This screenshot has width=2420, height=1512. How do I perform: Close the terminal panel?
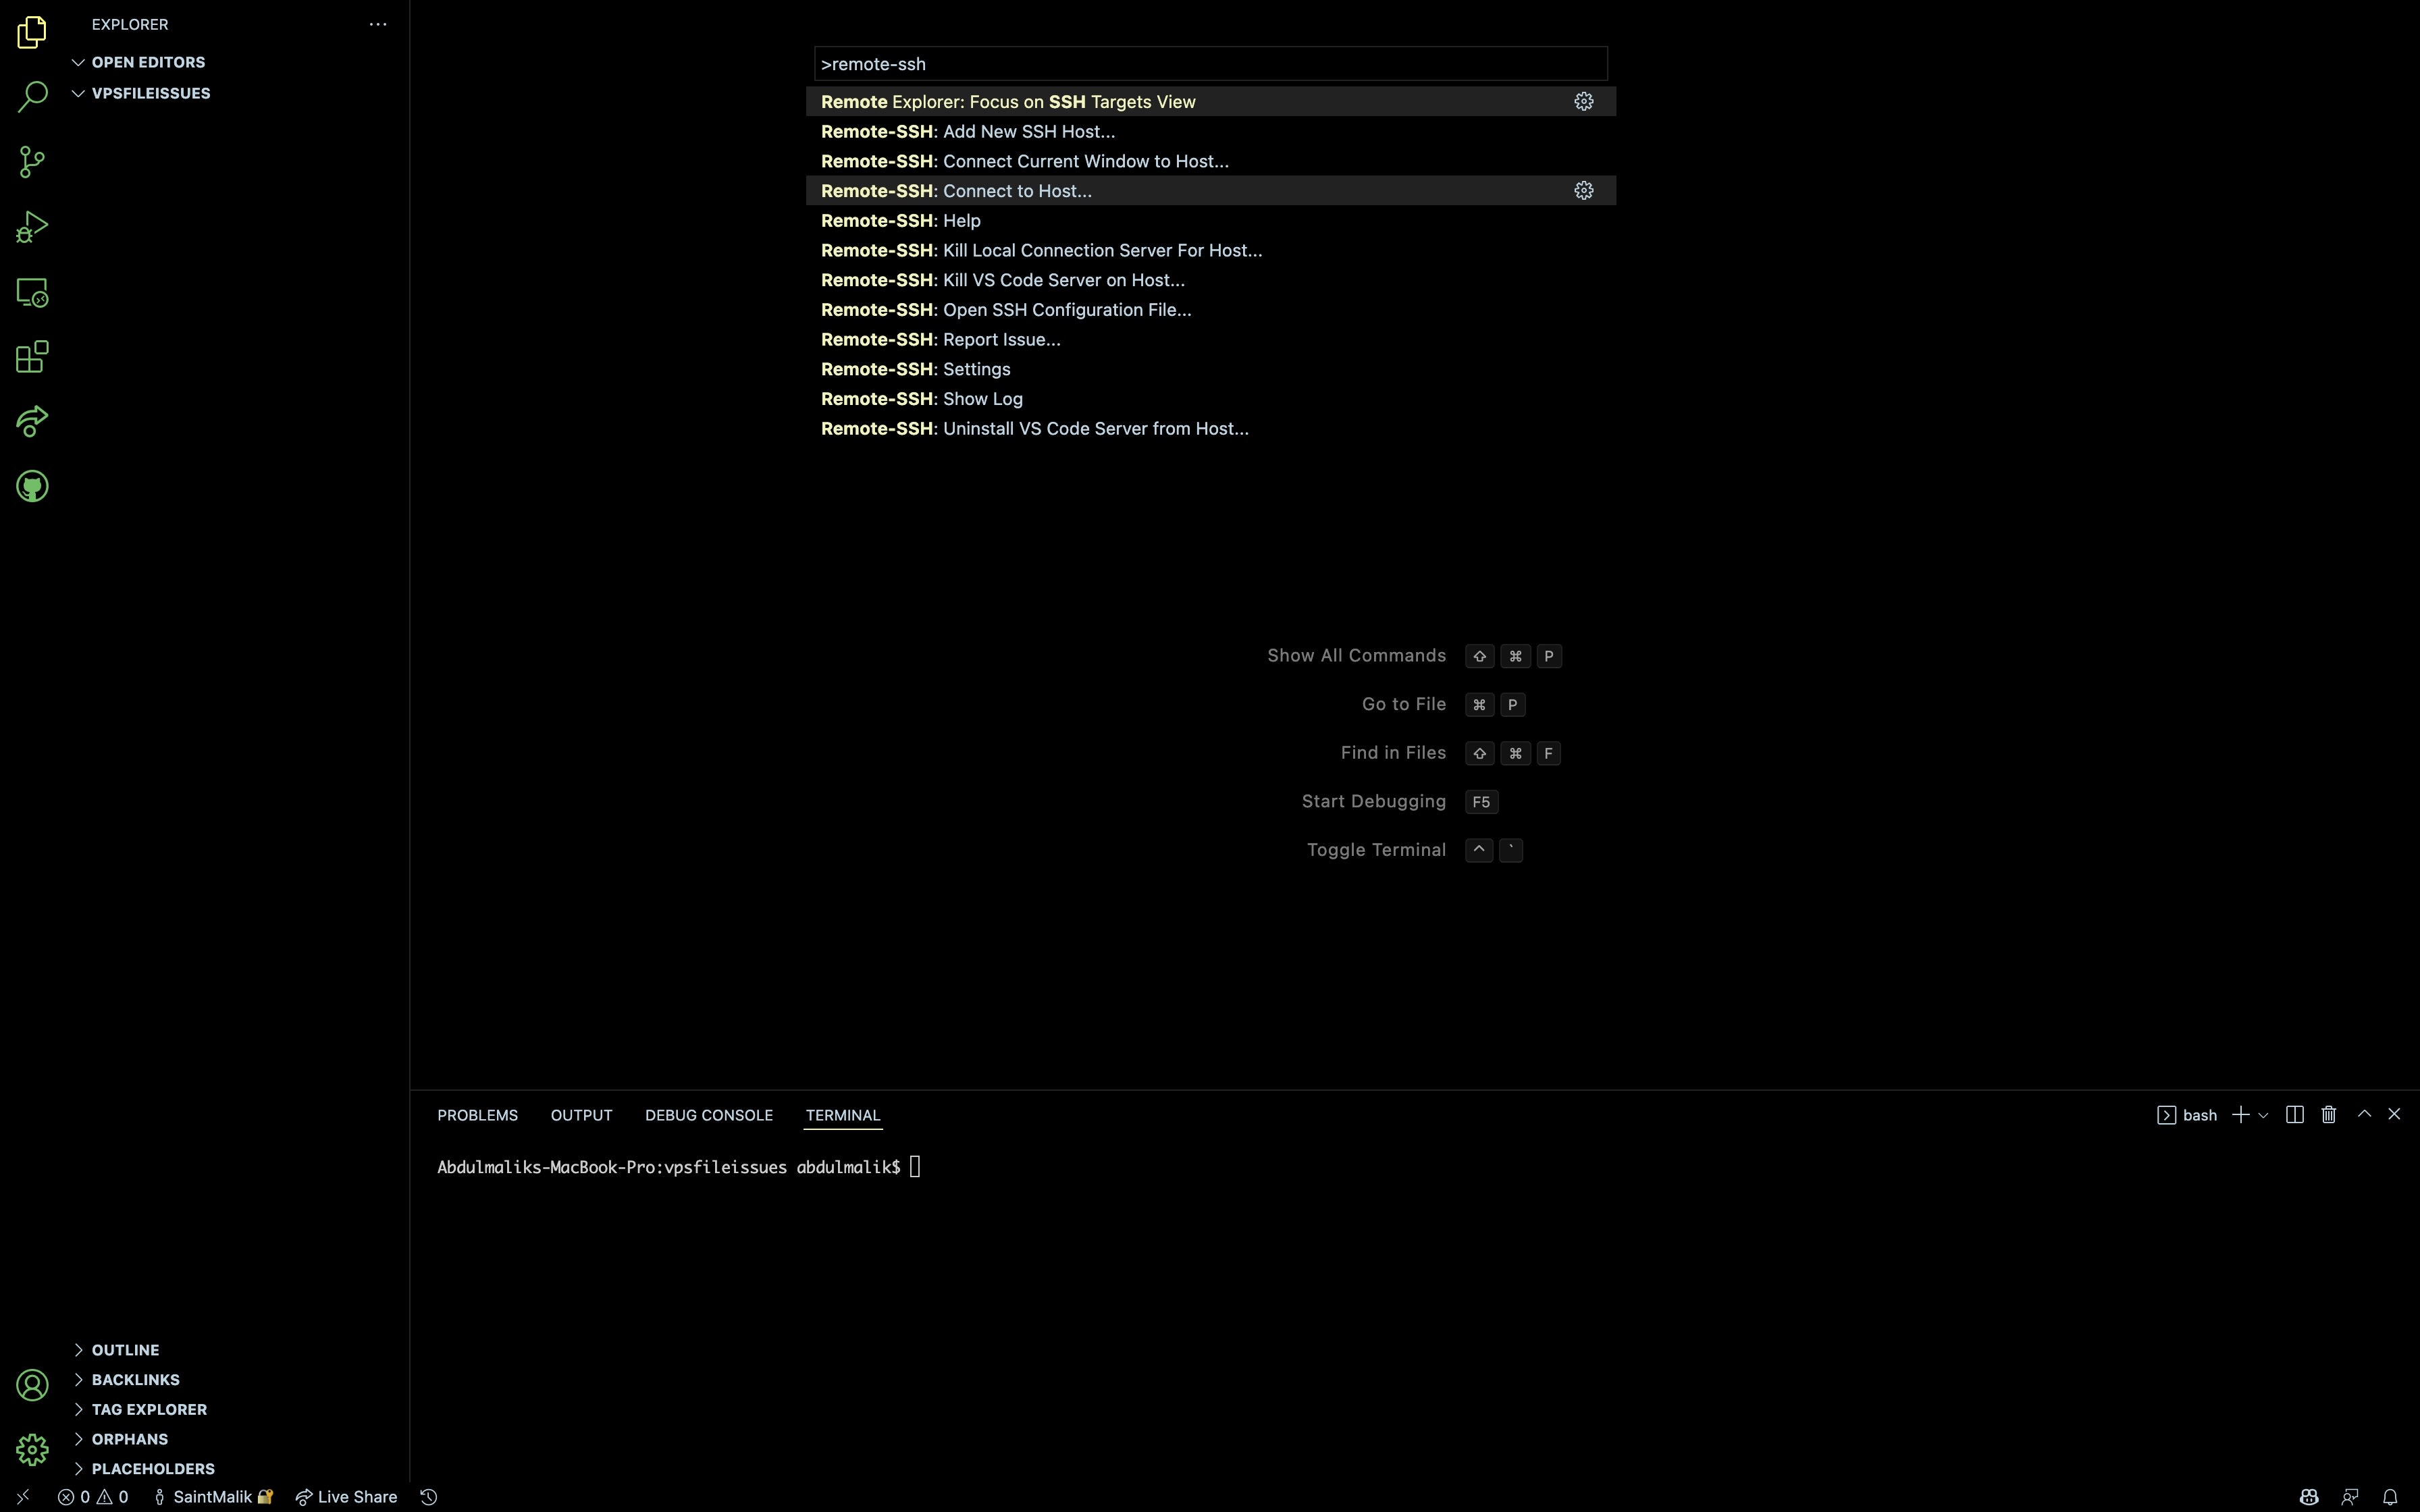click(2394, 1114)
